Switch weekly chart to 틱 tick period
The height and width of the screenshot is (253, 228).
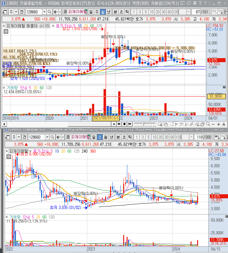(130, 137)
